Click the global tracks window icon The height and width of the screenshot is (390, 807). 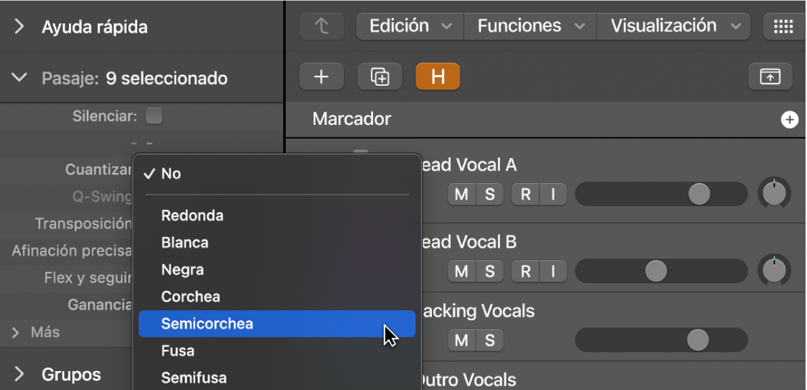click(769, 76)
